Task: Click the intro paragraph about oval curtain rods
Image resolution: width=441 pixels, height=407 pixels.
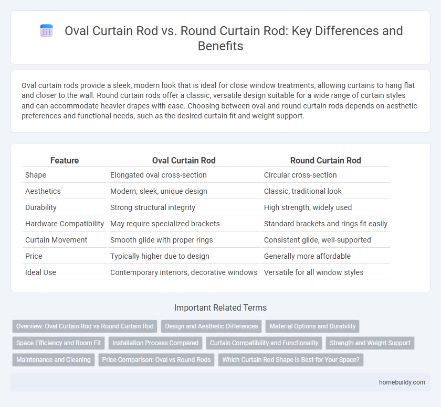Action: 219,101
